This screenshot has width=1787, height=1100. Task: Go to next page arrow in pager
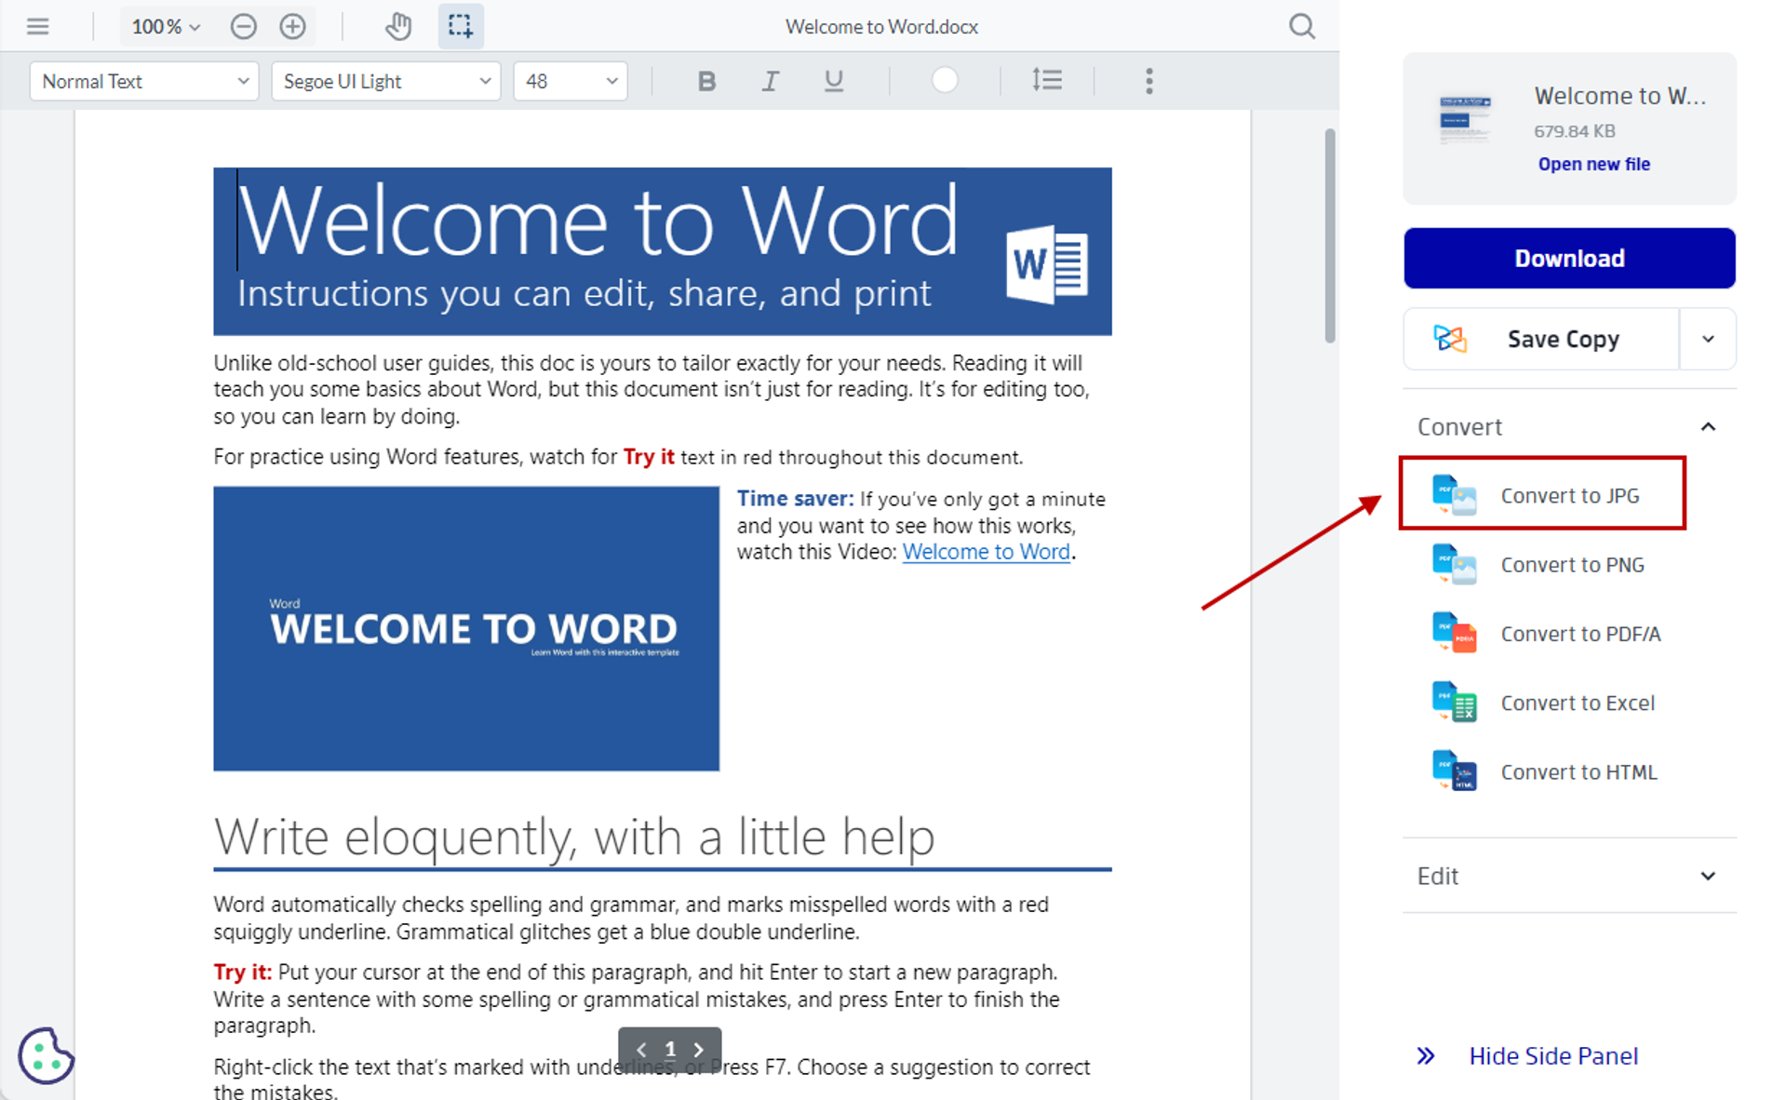point(699,1050)
